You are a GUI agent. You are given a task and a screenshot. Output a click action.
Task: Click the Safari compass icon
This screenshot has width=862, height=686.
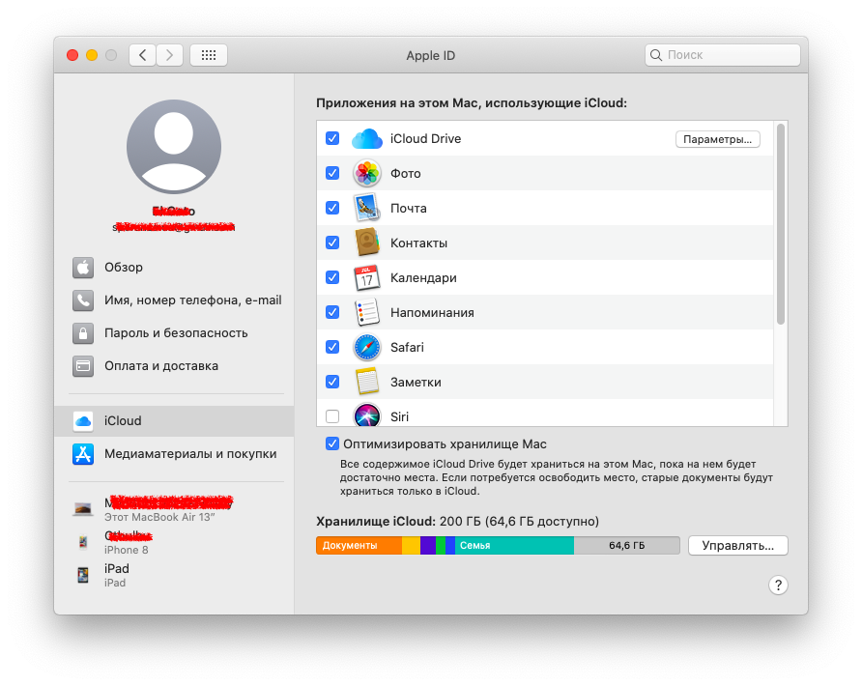point(366,347)
